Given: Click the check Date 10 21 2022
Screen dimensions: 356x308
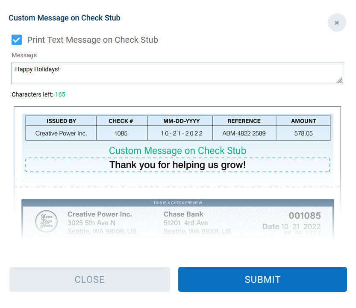Looking at the screenshot, I should click(x=291, y=226).
